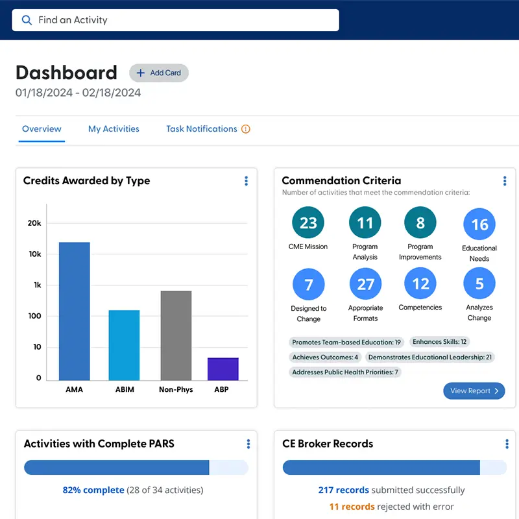This screenshot has width=519, height=519.
Task: Open the CE Broker Records card menu
Action: 507,444
